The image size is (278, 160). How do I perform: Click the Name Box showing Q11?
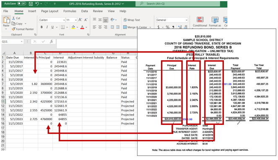12,41
